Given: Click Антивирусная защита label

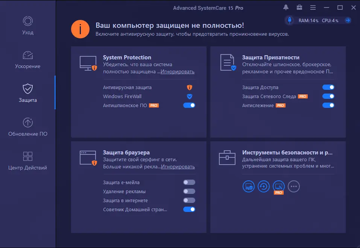Looking at the screenshot, I should point(127,88).
